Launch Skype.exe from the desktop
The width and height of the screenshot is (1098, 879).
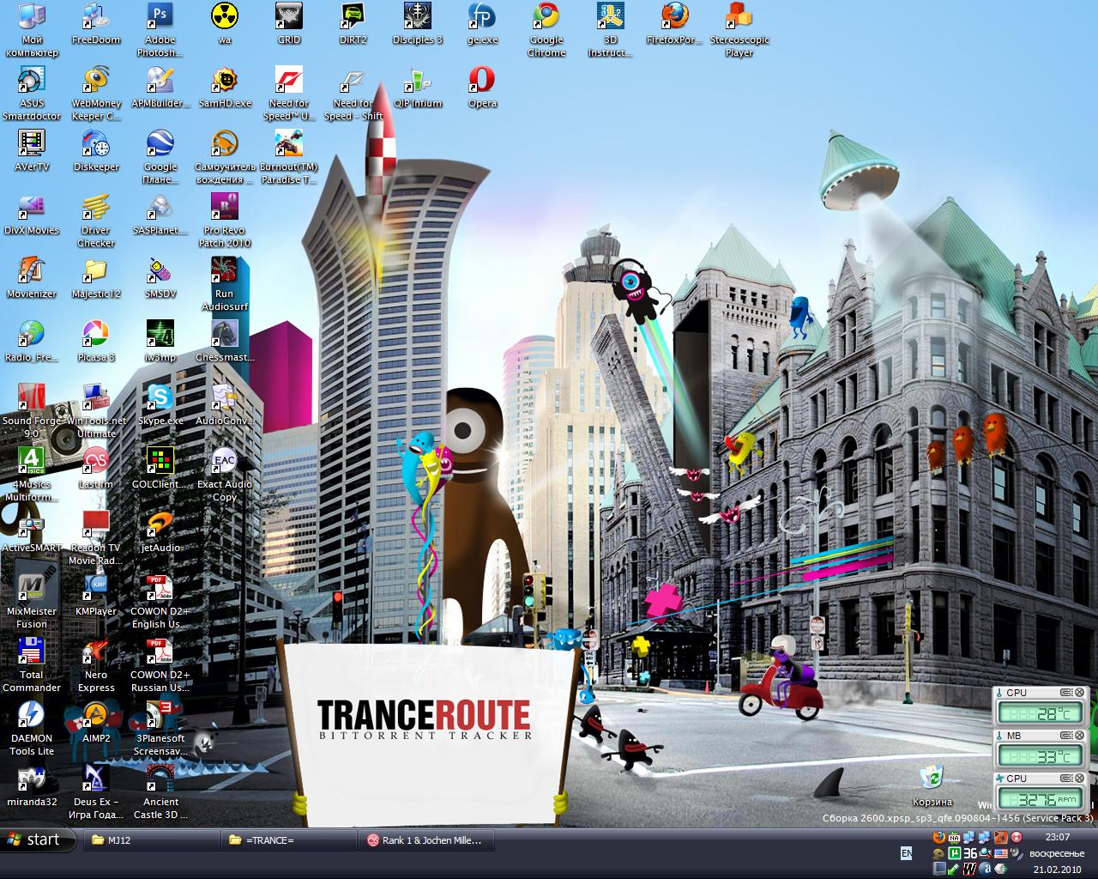click(x=160, y=405)
